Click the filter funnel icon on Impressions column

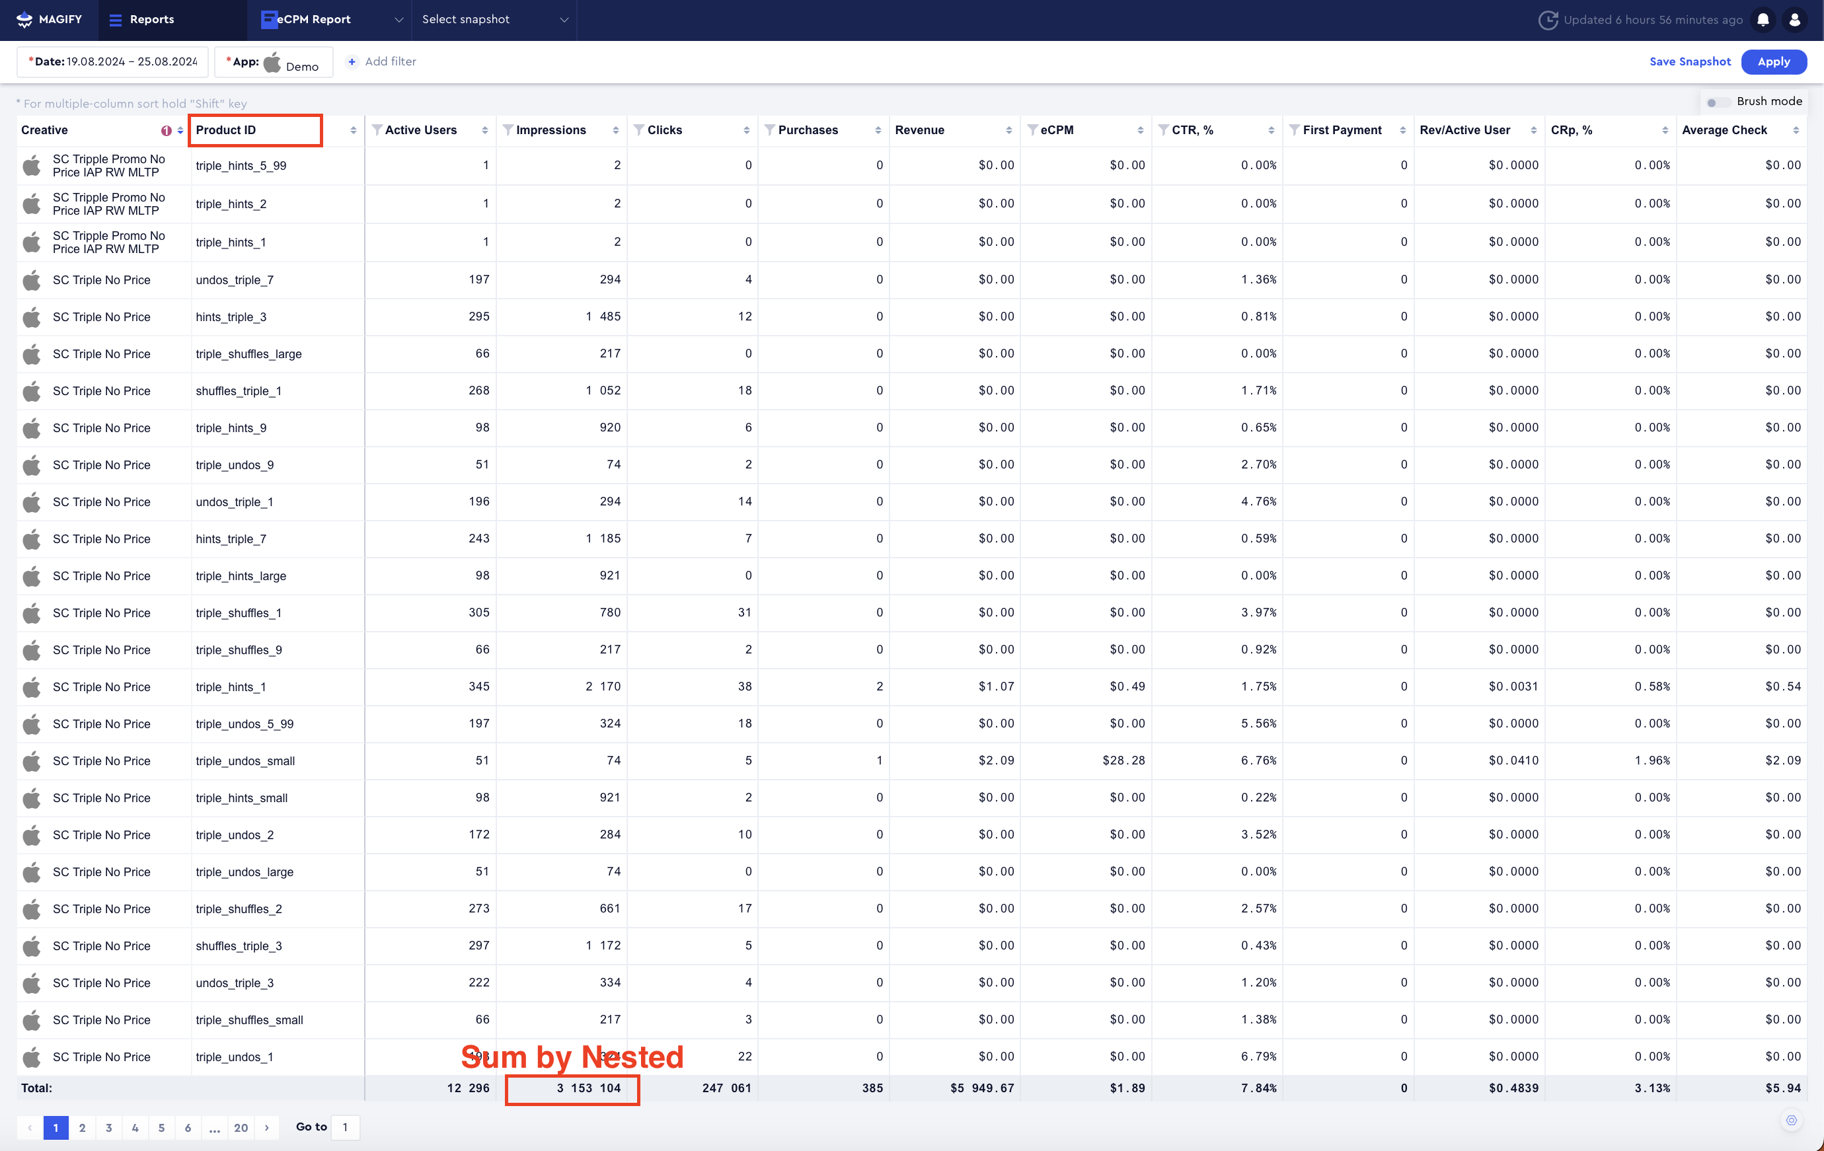point(508,130)
